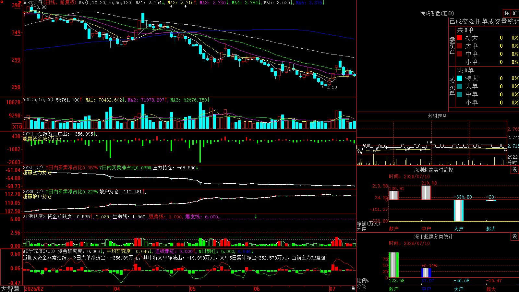Click the 07 month marker on timeline
This screenshot has height=292, width=519.
pos(332,289)
